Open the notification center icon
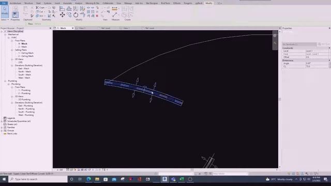The image size is (331, 186). [x=325, y=179]
